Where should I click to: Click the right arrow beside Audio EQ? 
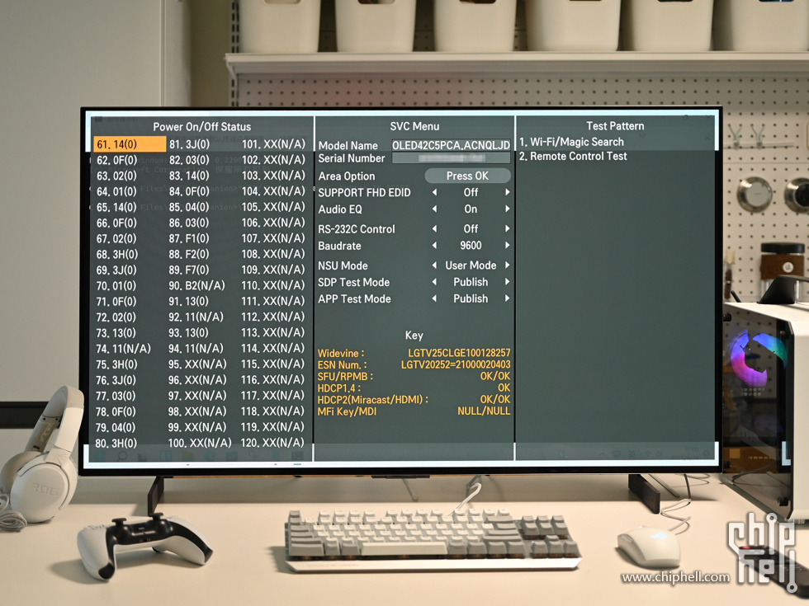click(508, 209)
